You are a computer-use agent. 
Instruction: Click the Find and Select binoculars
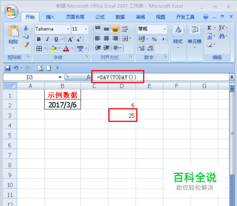221,36
